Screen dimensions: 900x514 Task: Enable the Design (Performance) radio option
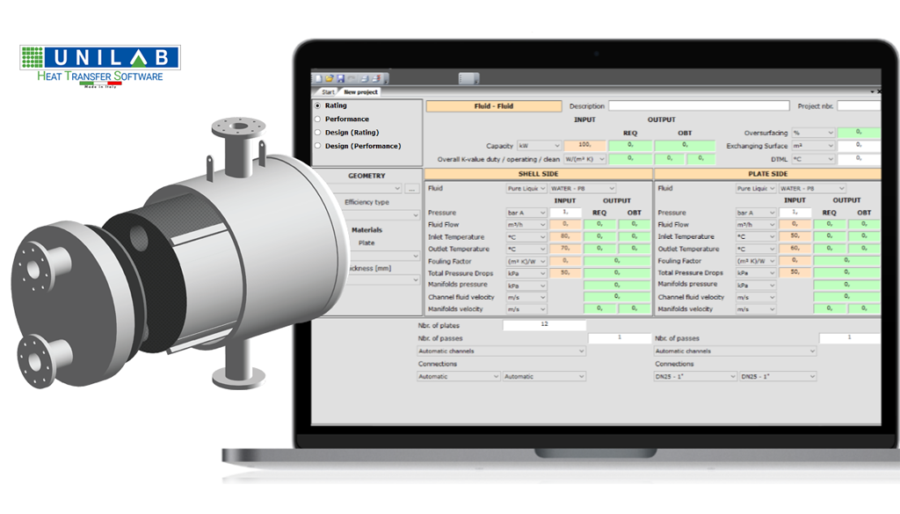click(318, 146)
